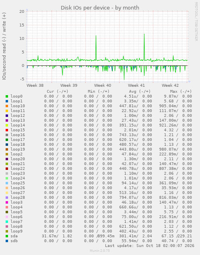
Task: Click loop28 average value '794.07u/ 0.00'
Action: (136, 198)
